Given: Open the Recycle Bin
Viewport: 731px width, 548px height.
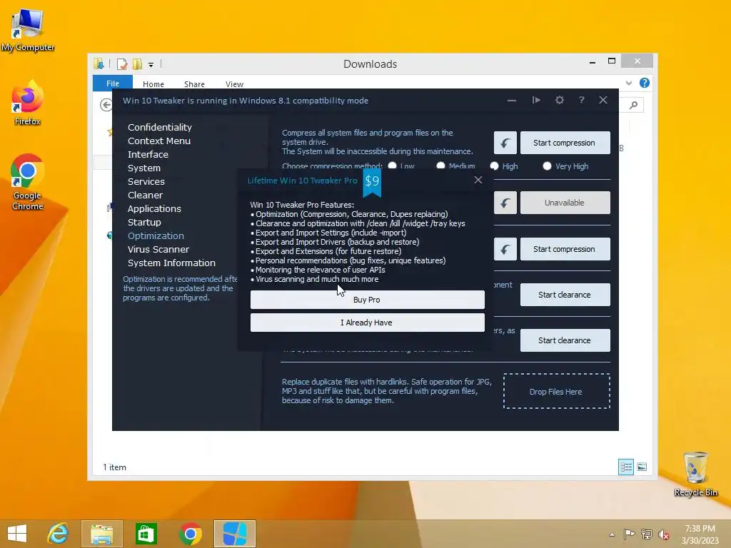Looking at the screenshot, I should (x=695, y=474).
